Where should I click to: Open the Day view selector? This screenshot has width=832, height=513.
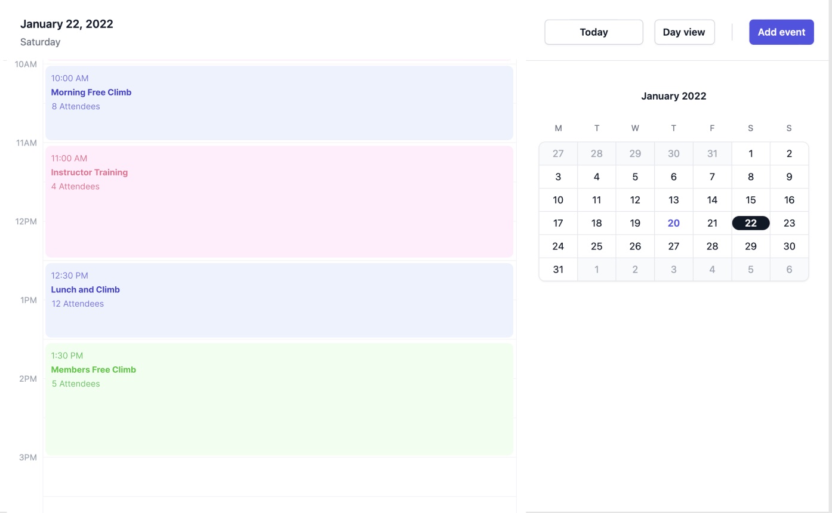(684, 32)
